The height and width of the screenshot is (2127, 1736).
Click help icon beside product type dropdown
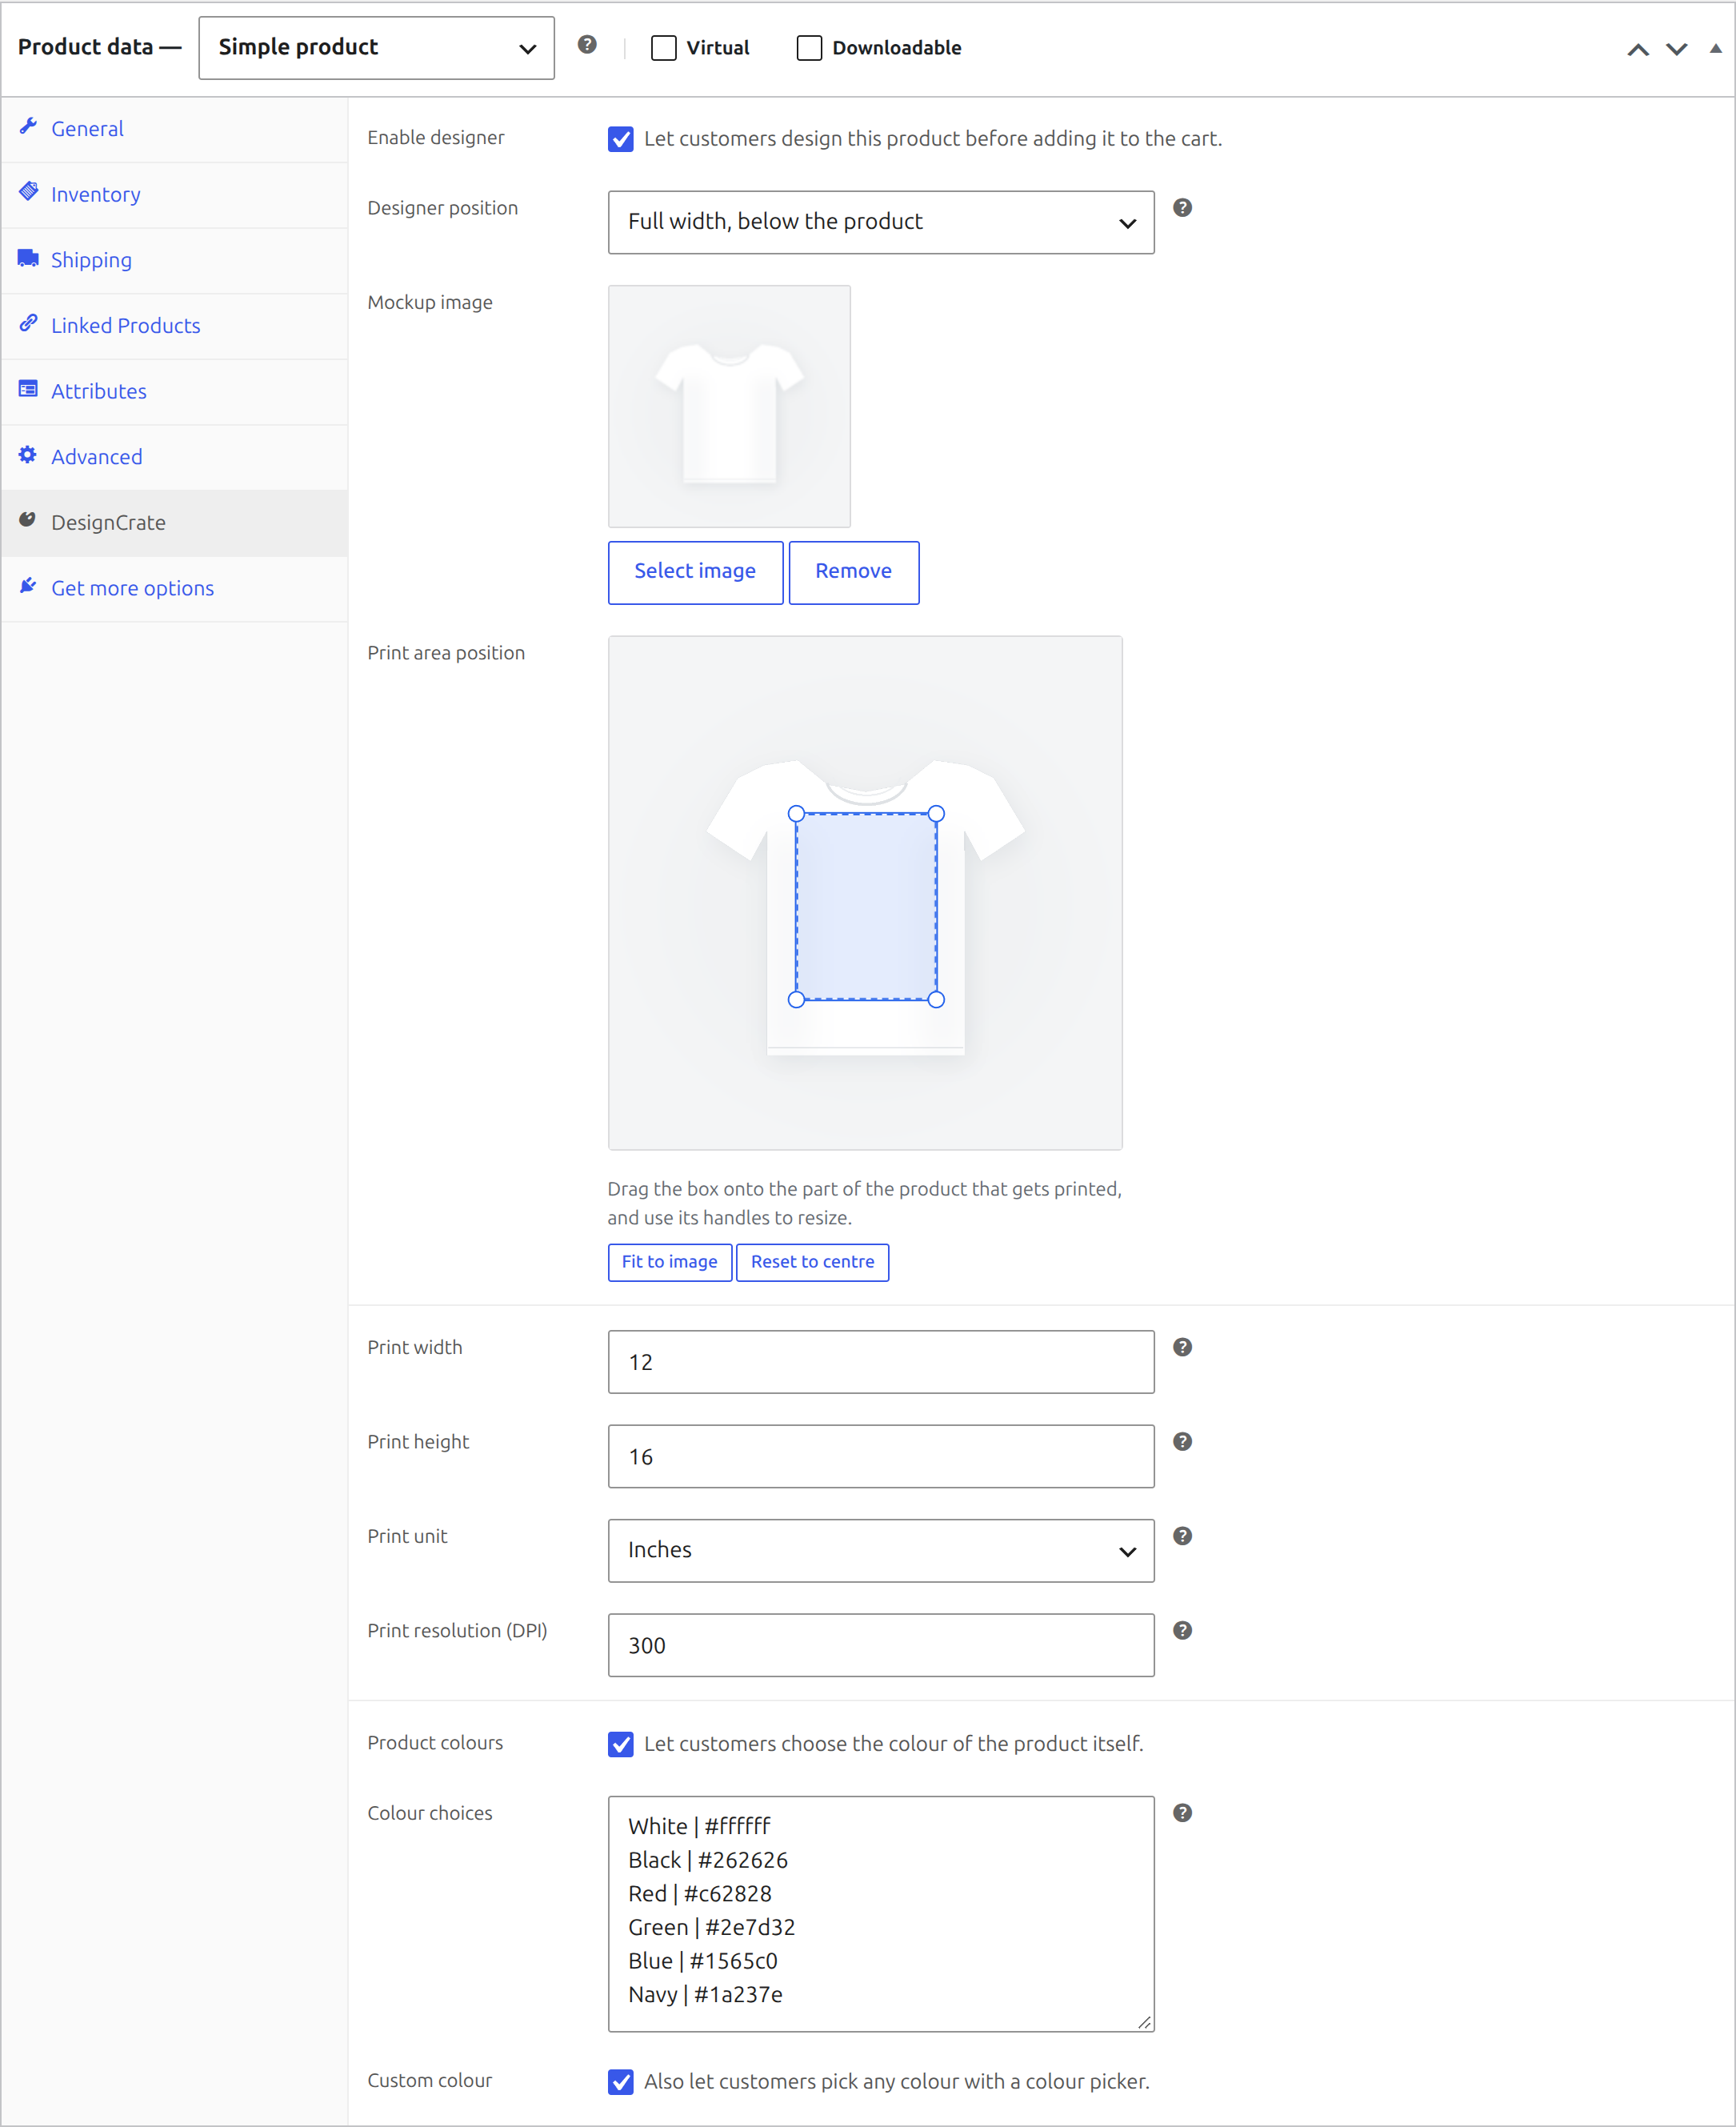tap(587, 44)
